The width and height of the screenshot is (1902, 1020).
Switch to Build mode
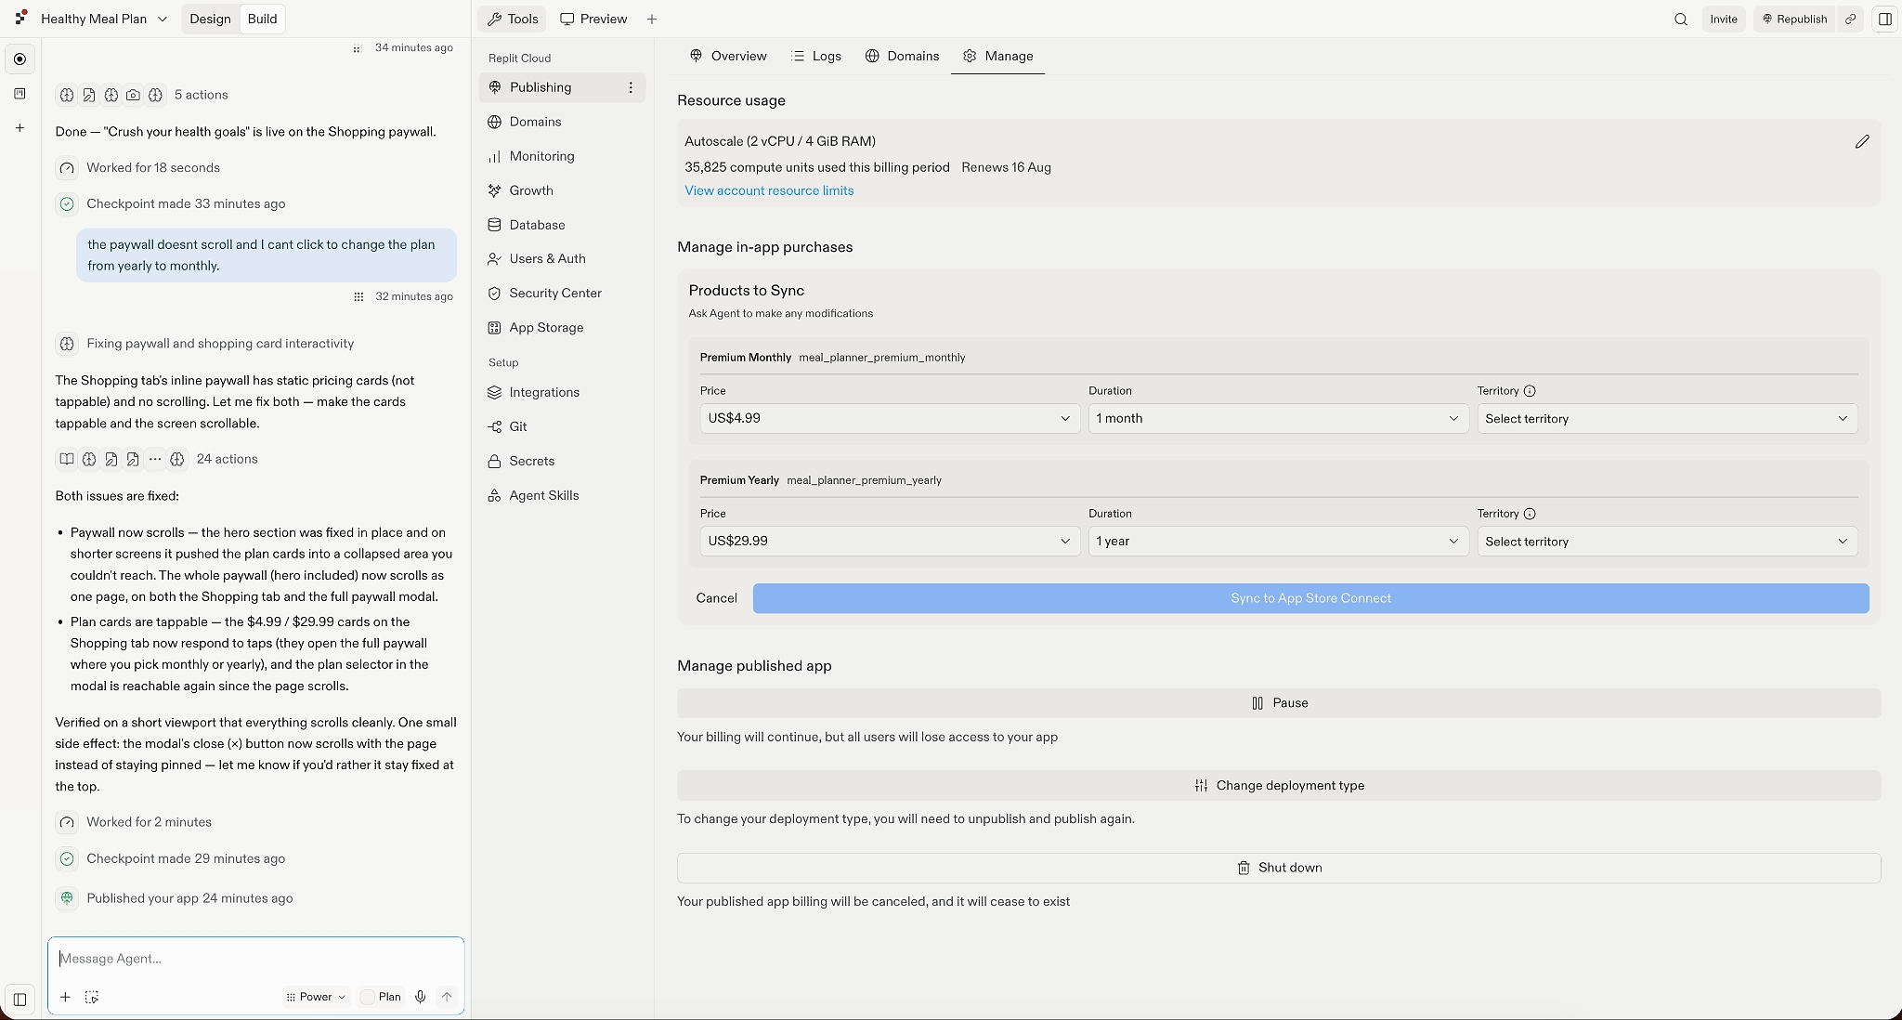262,19
